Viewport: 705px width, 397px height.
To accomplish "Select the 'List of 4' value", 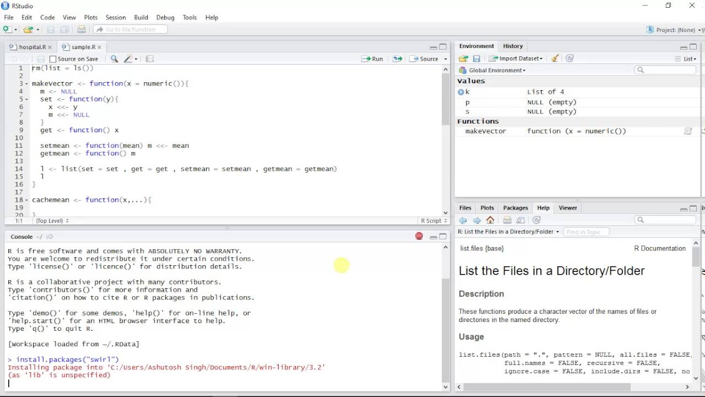I will pyautogui.click(x=545, y=92).
